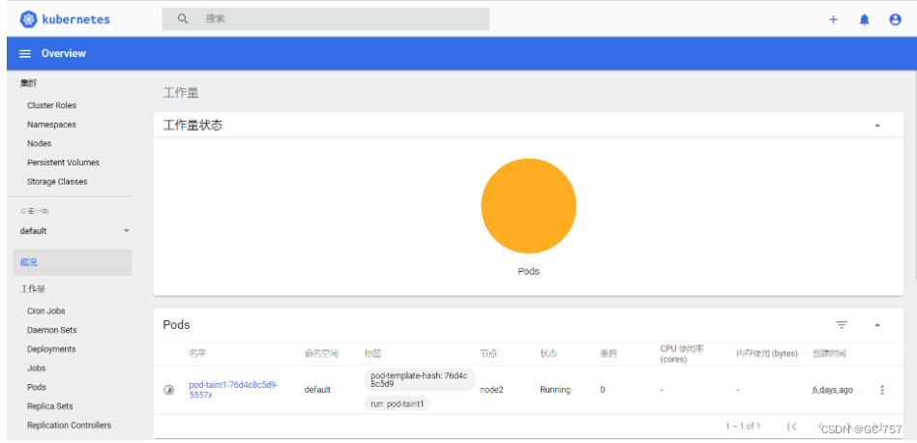Click the orange Pods status circle
Viewport: 917px width, 443px height.
coord(529,206)
